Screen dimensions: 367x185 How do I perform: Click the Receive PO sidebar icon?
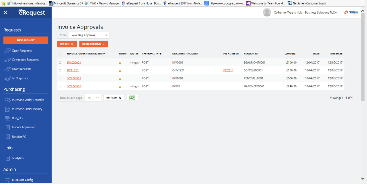(8, 137)
